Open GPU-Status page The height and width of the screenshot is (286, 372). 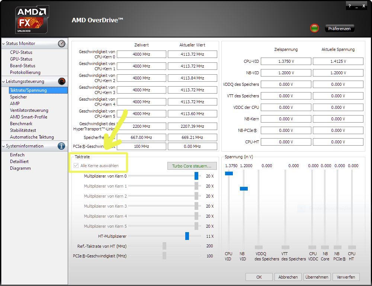pos(21,59)
